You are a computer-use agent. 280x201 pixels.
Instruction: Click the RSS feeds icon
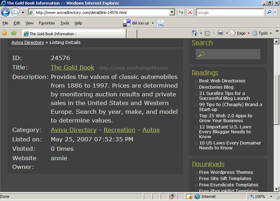(x=207, y=33)
